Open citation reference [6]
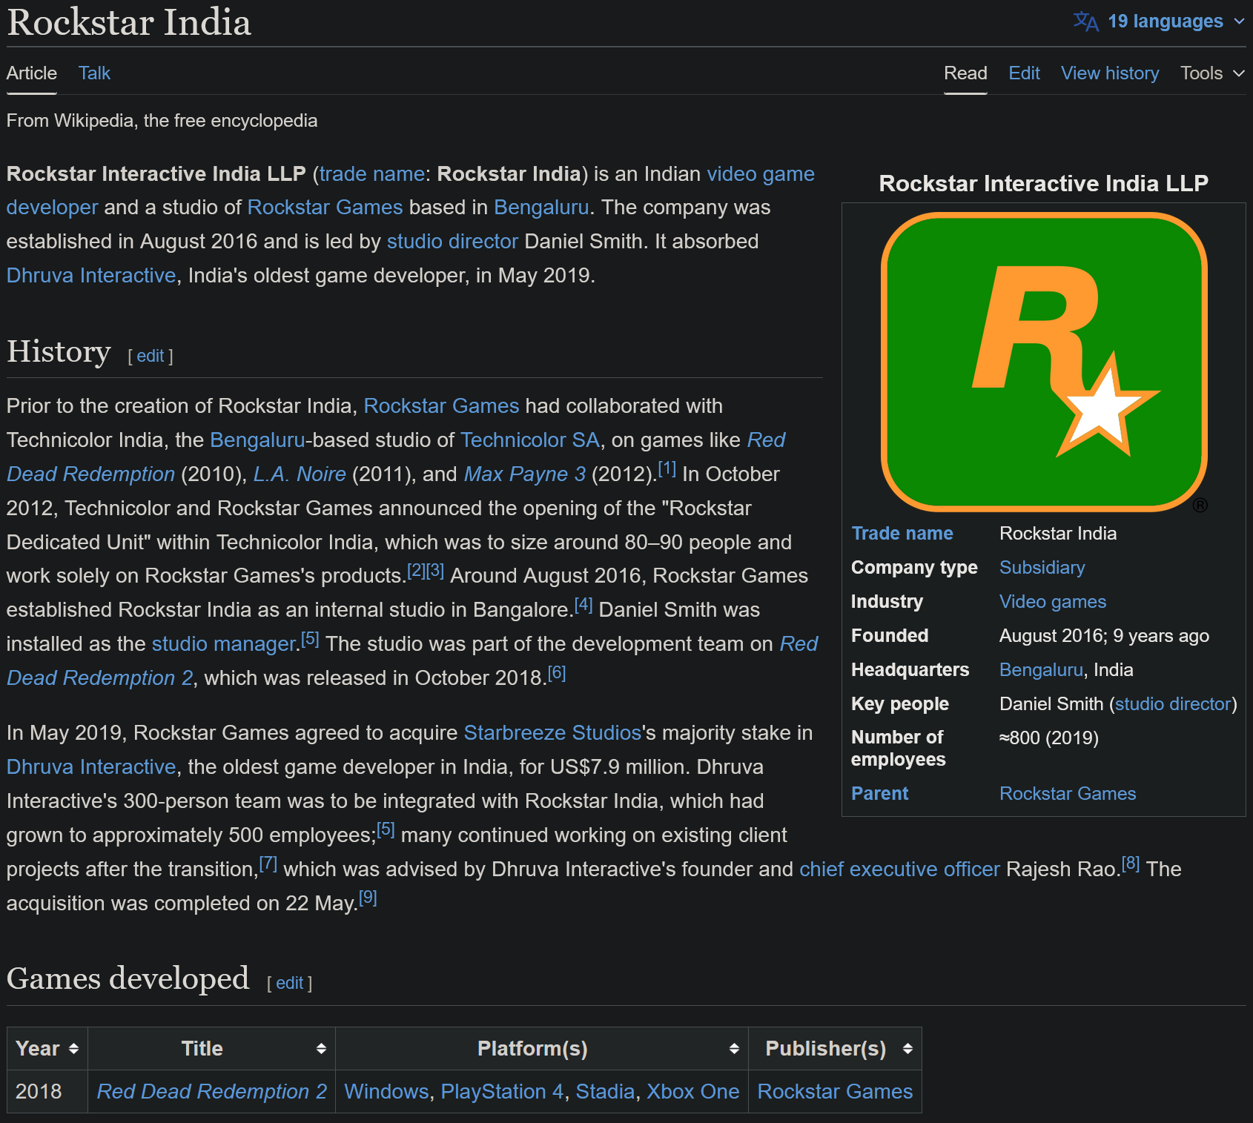 click(x=557, y=672)
